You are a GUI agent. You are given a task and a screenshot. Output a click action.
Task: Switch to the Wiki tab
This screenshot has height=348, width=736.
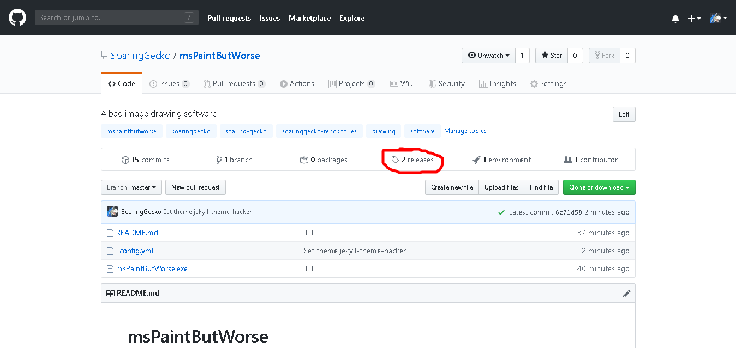click(x=402, y=83)
